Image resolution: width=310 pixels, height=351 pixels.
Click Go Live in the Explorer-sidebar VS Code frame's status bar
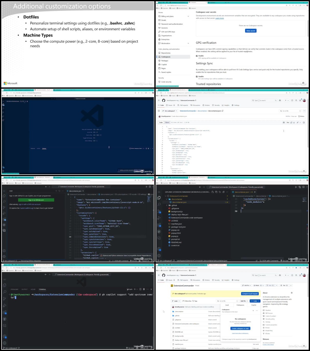(284, 261)
